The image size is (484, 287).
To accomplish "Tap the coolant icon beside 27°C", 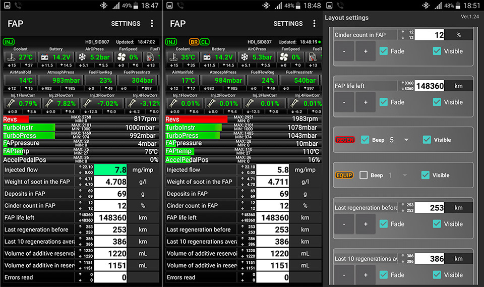I will coord(11,57).
